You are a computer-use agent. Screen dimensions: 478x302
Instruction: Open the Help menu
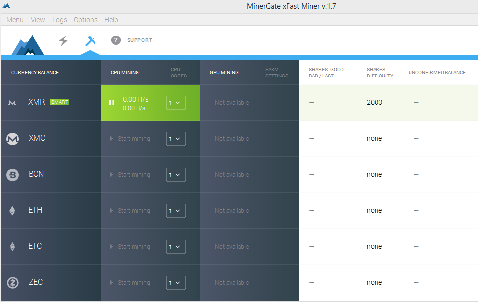[111, 20]
